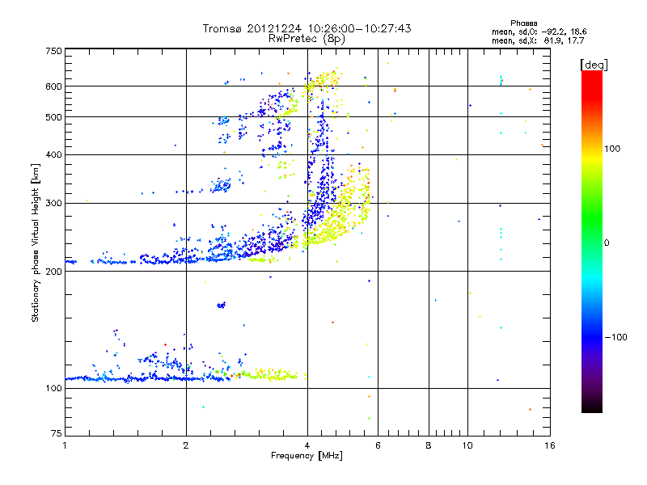Click the y-axis '100' tick label
Viewport: 647px width, 485px height.
tap(53, 388)
